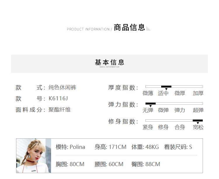Pick the 紧身 fit label
This screenshot has height=179, width=219.
coord(148,127)
